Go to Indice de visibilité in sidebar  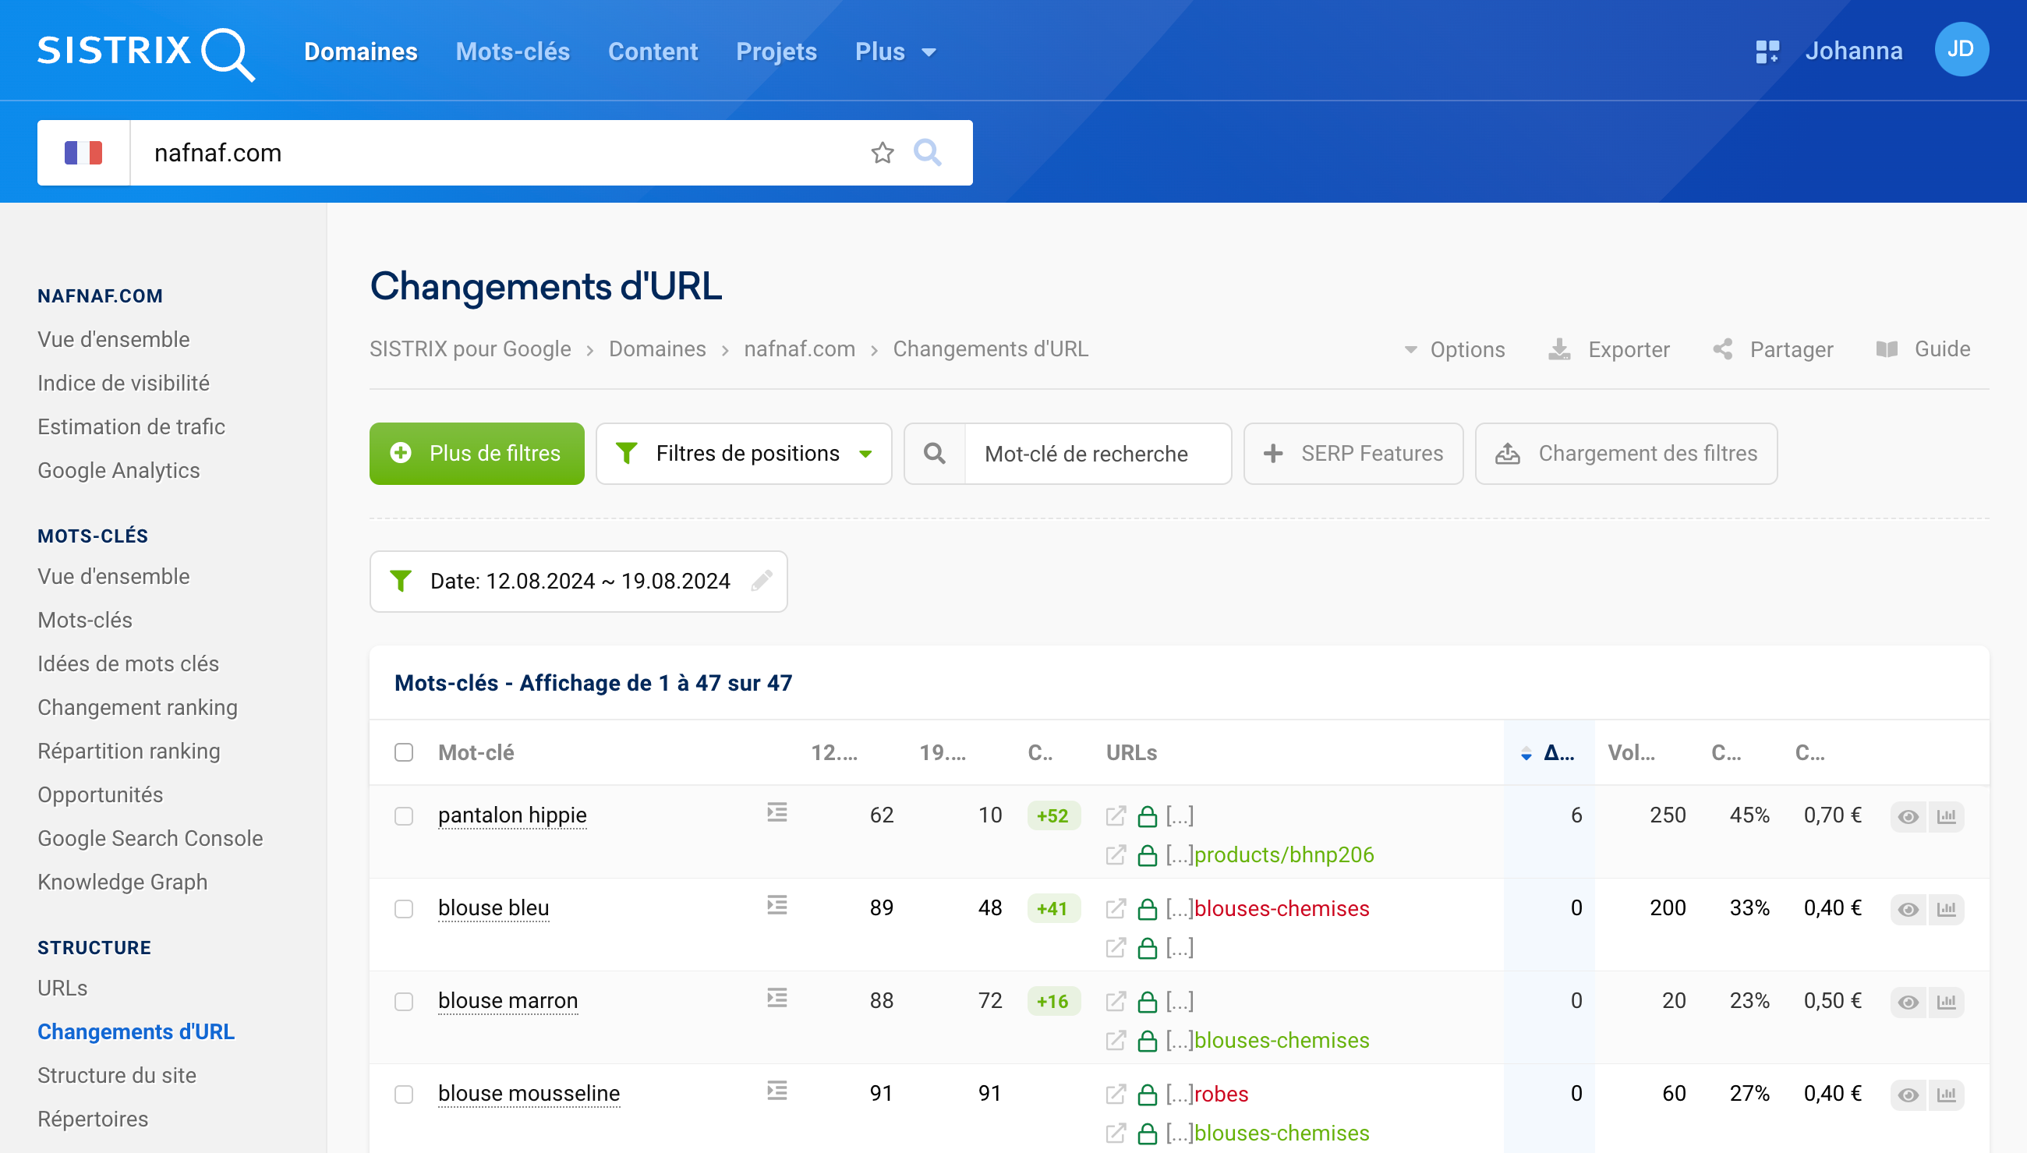[123, 383]
